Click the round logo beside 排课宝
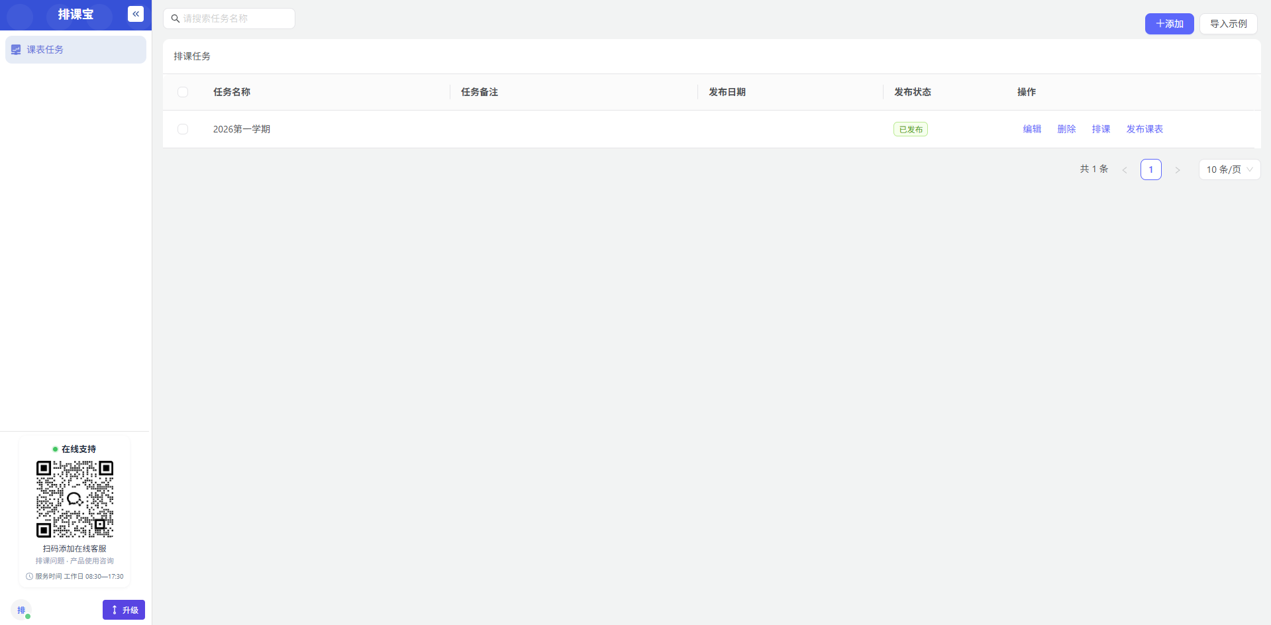The width and height of the screenshot is (1271, 625). [x=20, y=16]
